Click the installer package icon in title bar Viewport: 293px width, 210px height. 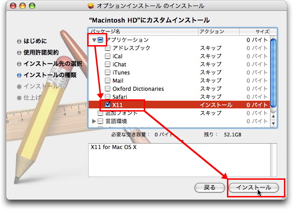(x=91, y=6)
